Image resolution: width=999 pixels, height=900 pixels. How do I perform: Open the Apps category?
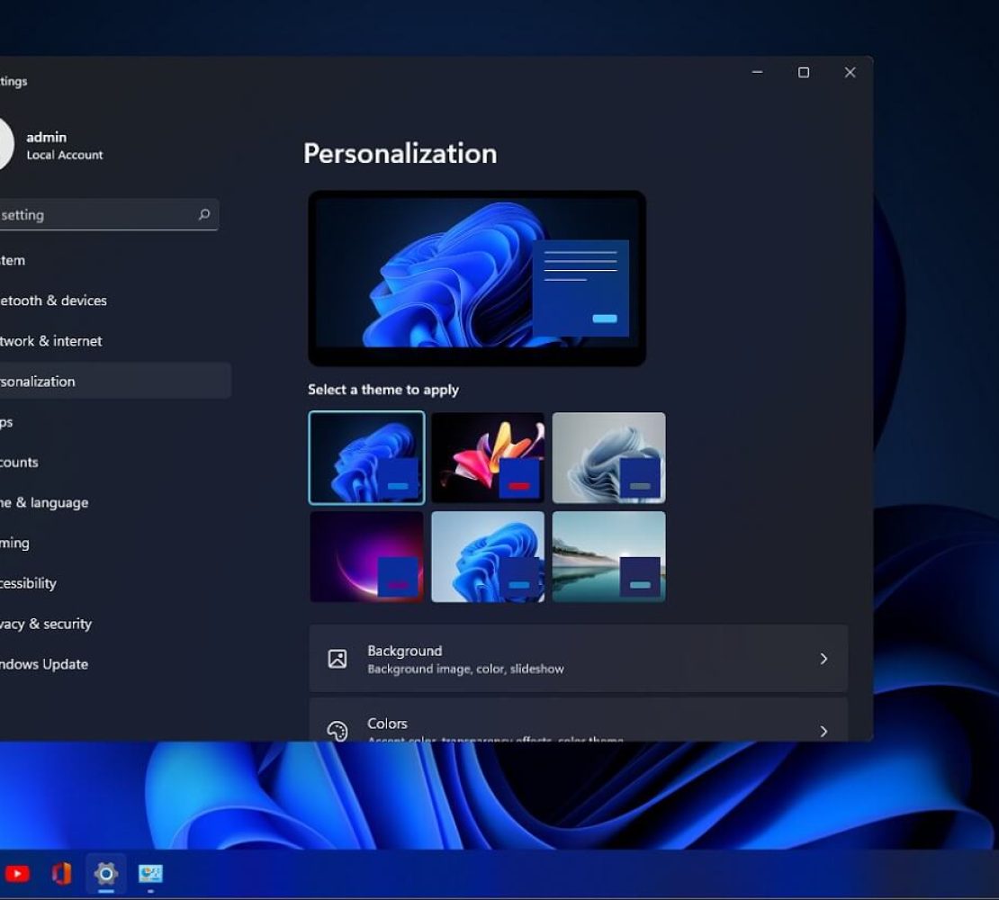click(x=6, y=422)
